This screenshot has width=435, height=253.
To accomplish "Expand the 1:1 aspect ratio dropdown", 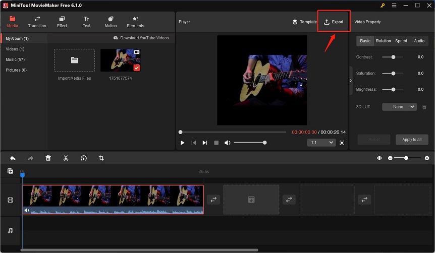I will 321,143.
